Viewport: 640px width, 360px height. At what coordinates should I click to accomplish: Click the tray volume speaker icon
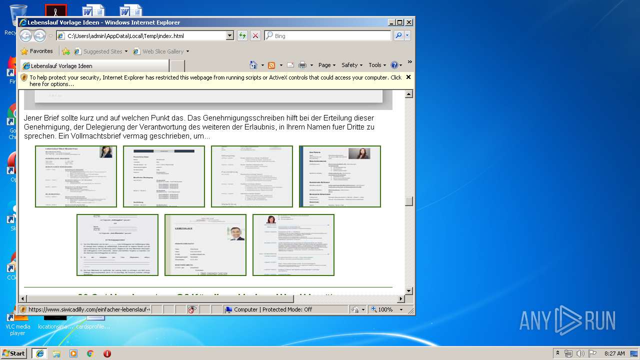(580, 353)
